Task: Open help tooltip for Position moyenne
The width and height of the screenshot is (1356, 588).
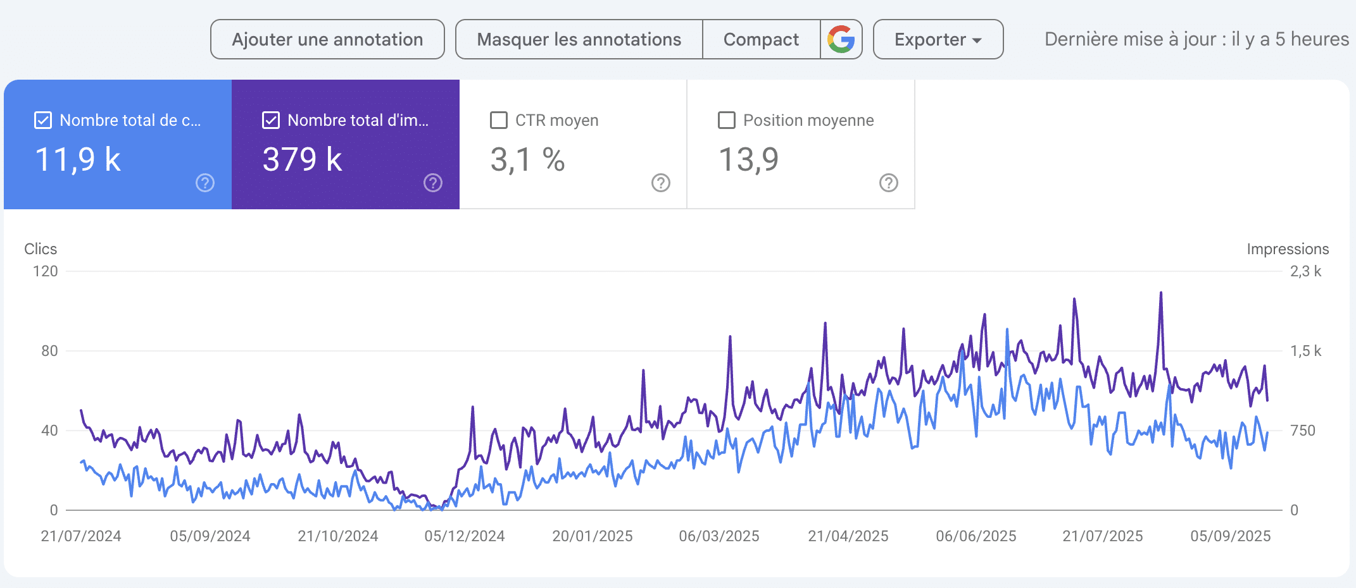Action: click(x=888, y=183)
